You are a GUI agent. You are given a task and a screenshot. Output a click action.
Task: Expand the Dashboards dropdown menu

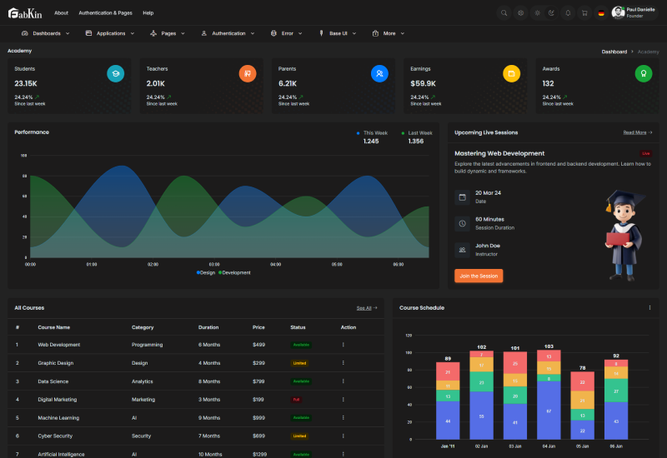click(x=46, y=33)
